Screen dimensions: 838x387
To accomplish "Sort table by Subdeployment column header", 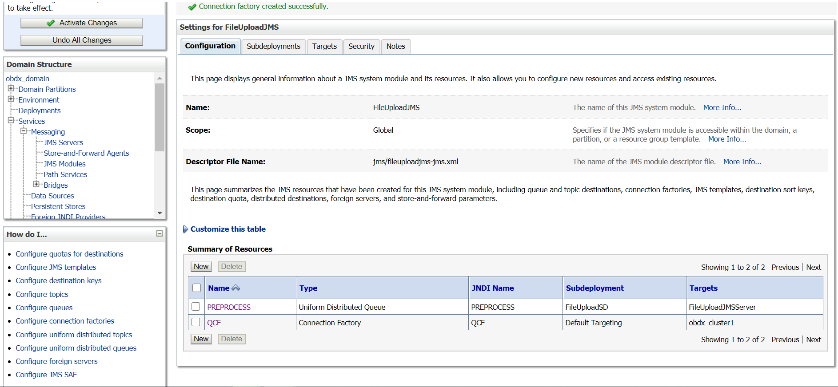I will 595,288.
